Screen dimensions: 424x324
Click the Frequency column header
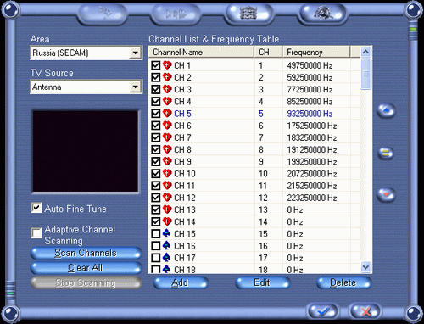tap(316, 52)
